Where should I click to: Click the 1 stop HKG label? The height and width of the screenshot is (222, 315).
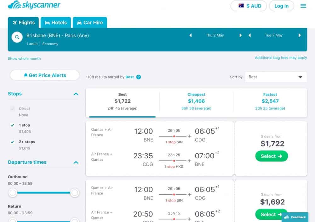click(x=174, y=167)
